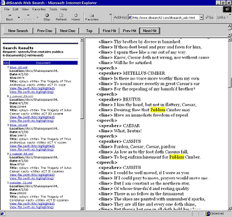Open the titus_10.xml result link
Screen dimensions: 232x217
pyautogui.click(x=19, y=67)
